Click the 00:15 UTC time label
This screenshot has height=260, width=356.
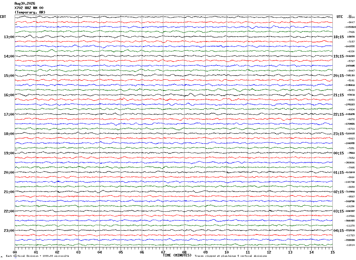click(x=338, y=153)
